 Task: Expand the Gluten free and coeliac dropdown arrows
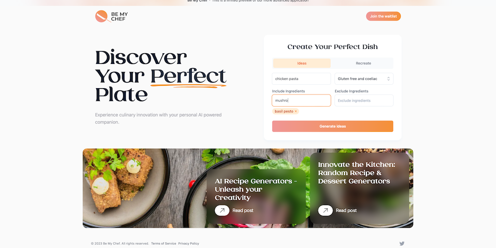click(x=388, y=79)
